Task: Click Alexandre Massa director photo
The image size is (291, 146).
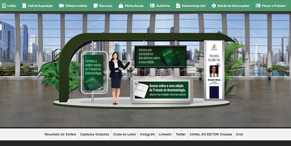Action: tap(214, 72)
